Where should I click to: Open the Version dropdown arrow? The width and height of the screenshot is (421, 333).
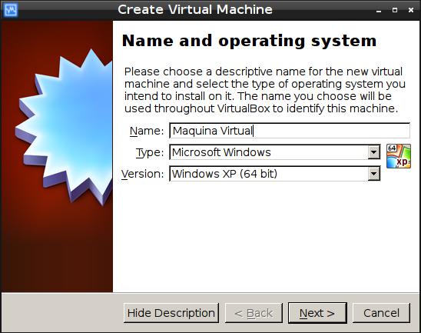tap(373, 174)
